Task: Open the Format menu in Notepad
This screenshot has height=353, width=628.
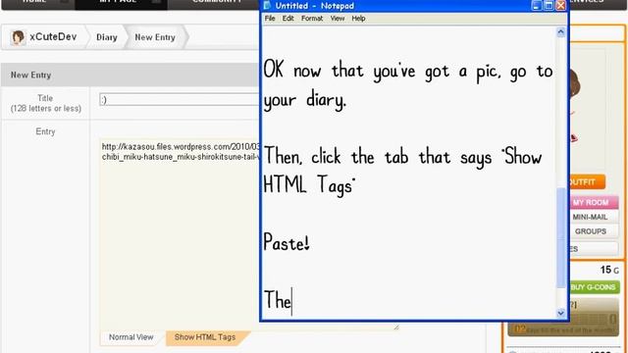Action: pyautogui.click(x=312, y=19)
